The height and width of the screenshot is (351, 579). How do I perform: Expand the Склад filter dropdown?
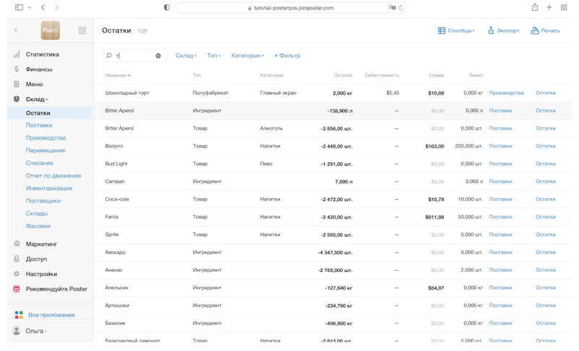click(x=186, y=56)
